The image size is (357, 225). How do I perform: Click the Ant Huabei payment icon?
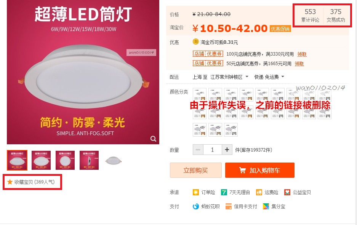[x=196, y=206]
